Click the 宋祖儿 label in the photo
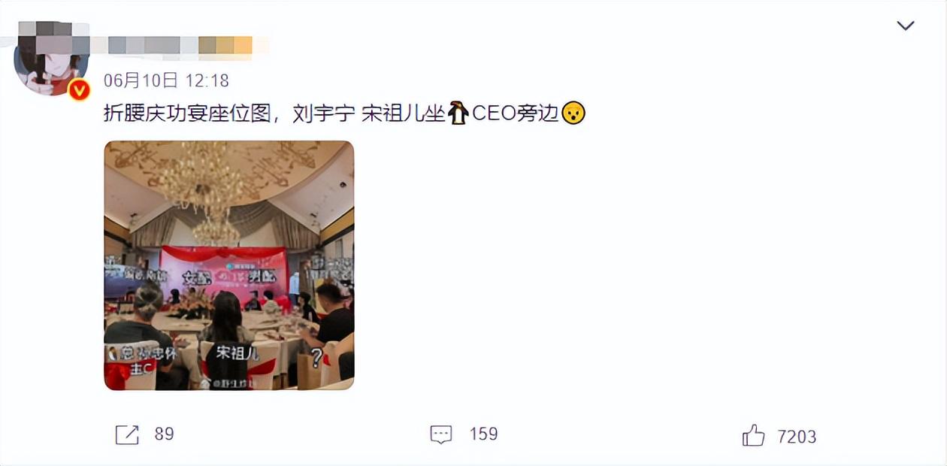The width and height of the screenshot is (947, 466). (x=238, y=352)
